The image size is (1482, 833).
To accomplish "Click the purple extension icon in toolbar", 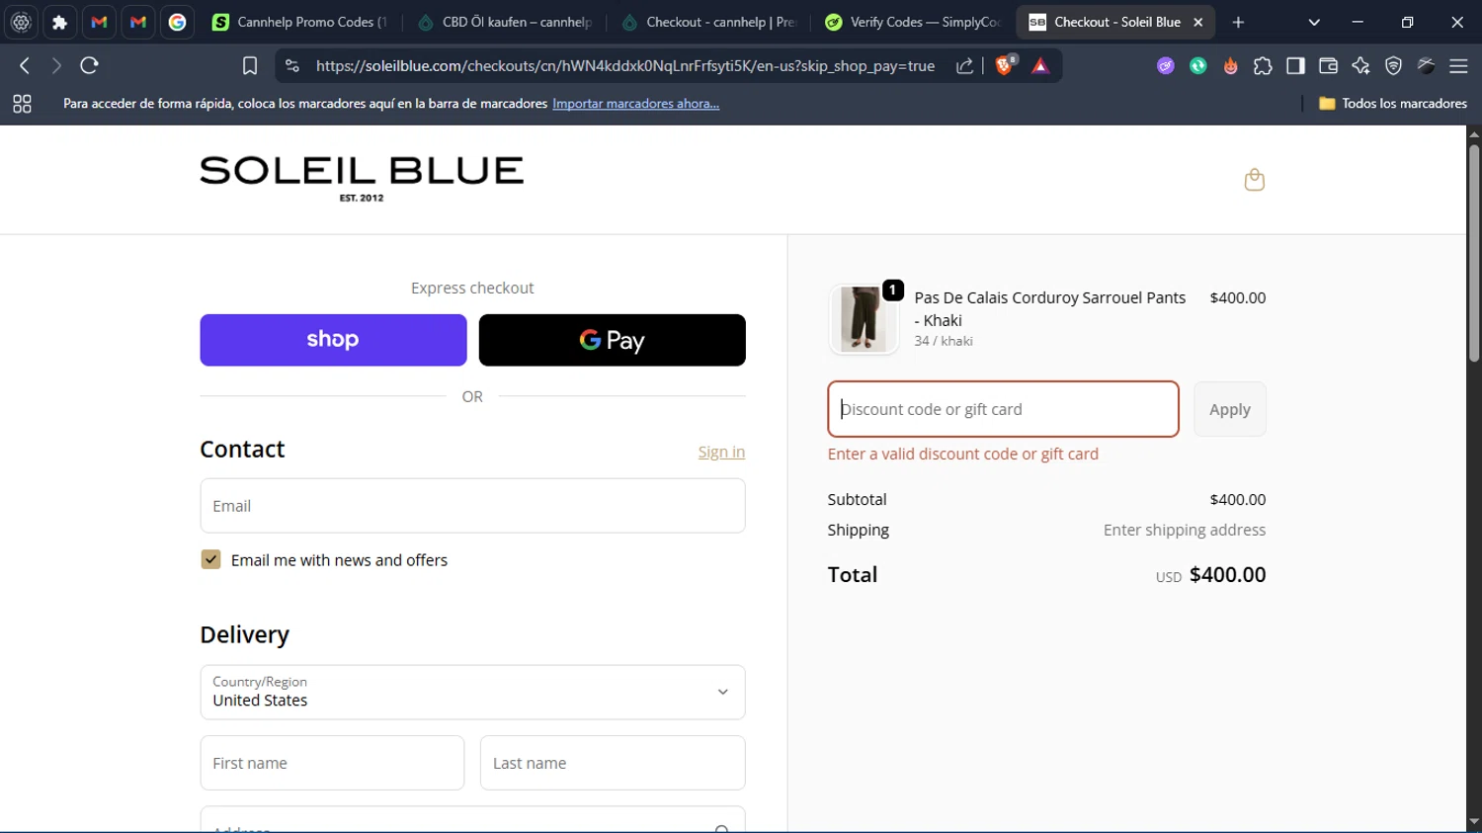I will 1166,66.
